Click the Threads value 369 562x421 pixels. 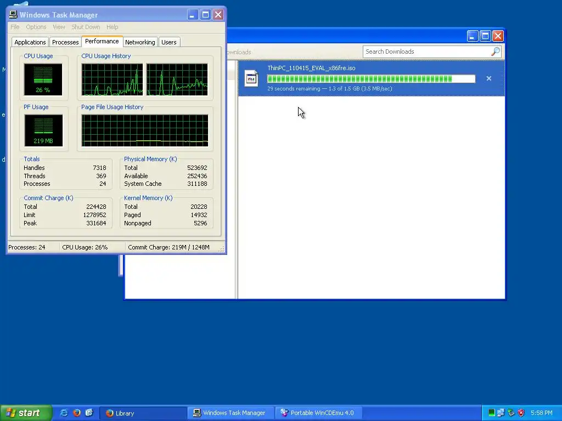point(101,176)
